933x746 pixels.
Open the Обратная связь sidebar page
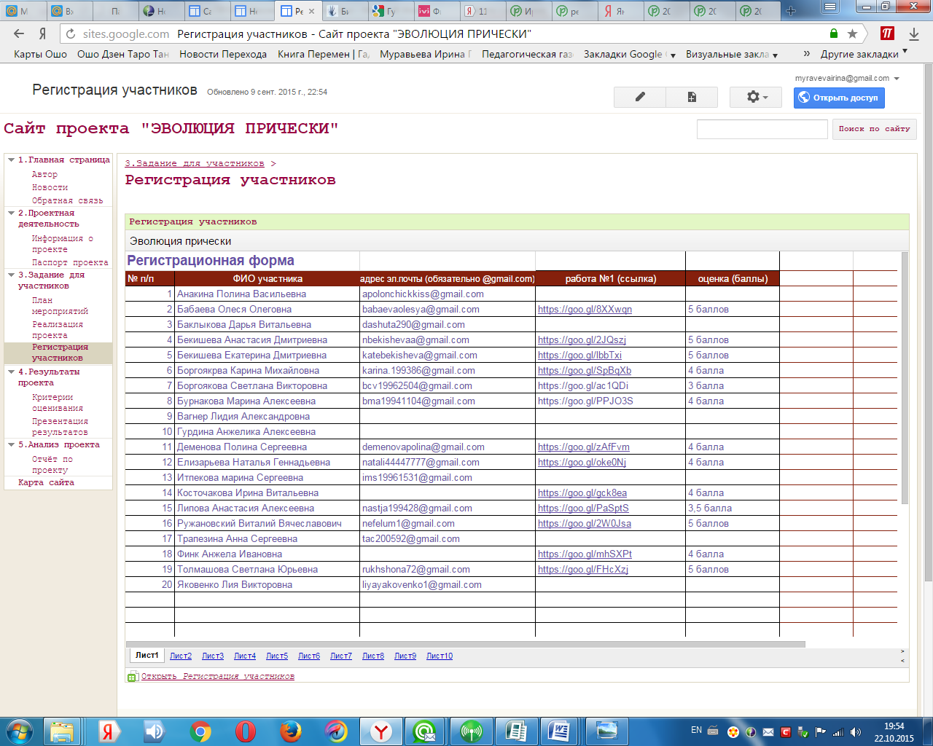click(68, 201)
